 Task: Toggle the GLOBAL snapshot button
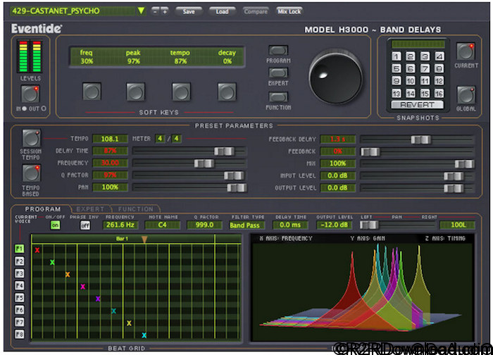(x=466, y=95)
